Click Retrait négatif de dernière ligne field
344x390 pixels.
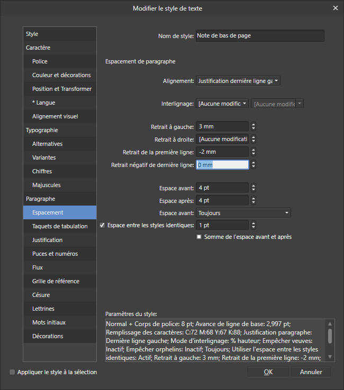(x=222, y=165)
